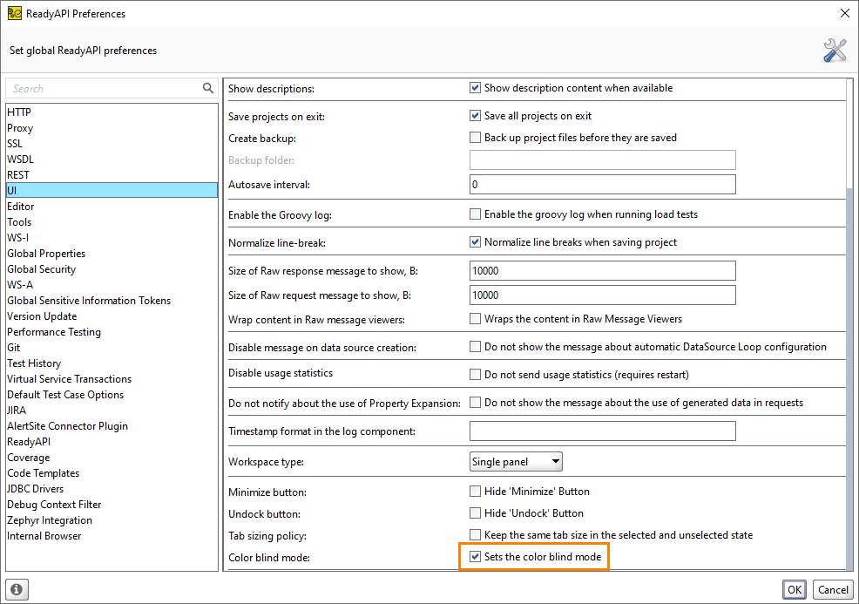This screenshot has width=859, height=604.
Task: Disable 'Normalize line breaks when saving project'
Action: pyautogui.click(x=476, y=241)
